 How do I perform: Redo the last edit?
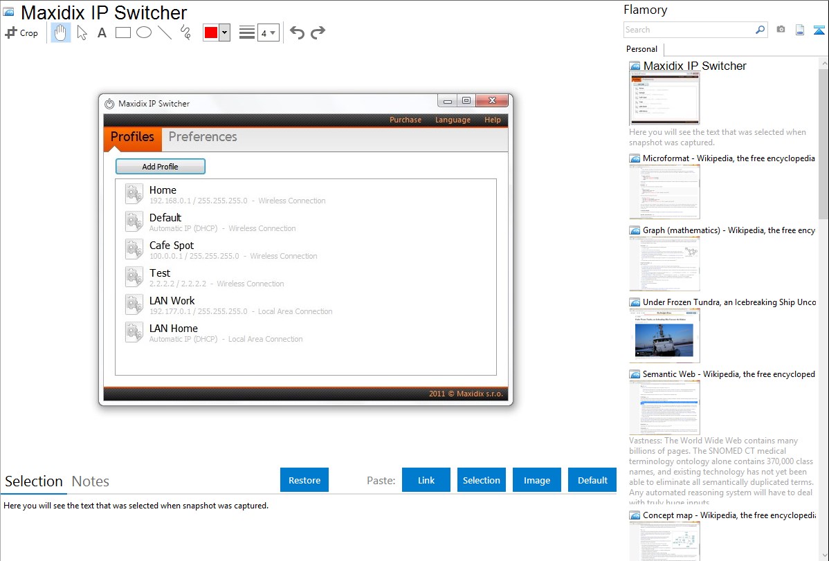click(x=318, y=33)
